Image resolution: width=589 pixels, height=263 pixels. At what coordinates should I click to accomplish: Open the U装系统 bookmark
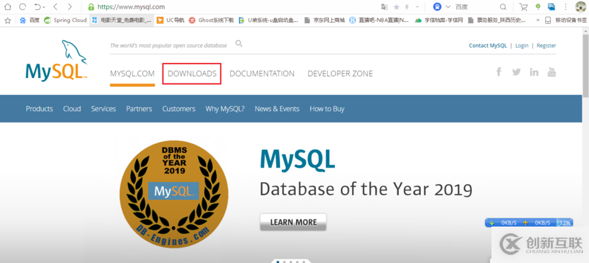coord(269,21)
